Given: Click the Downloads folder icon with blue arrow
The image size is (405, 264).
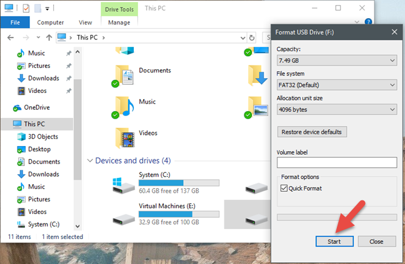Looking at the screenshot, I should click(257, 76).
